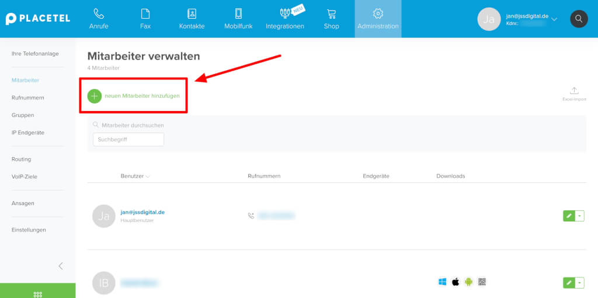
Task: Open the Kontakte address book icon
Action: [x=192, y=14]
